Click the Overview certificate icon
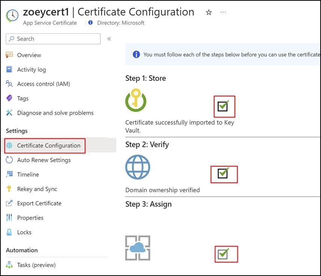Image resolution: width=321 pixels, height=276 pixels. click(9, 55)
